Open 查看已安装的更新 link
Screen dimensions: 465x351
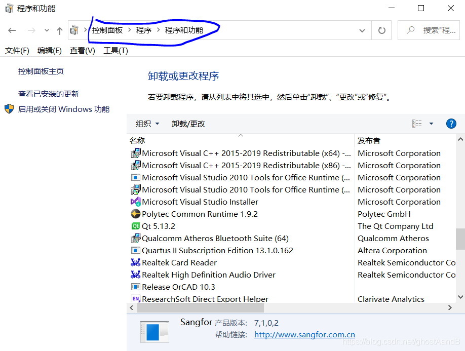click(x=49, y=94)
